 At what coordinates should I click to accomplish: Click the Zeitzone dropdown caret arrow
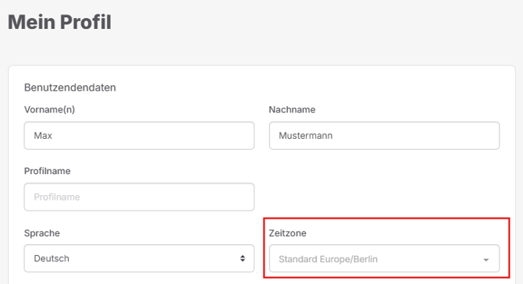point(486,260)
